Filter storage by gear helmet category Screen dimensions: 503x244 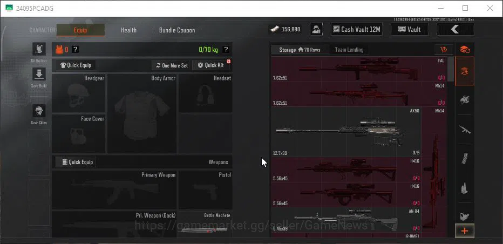click(465, 100)
